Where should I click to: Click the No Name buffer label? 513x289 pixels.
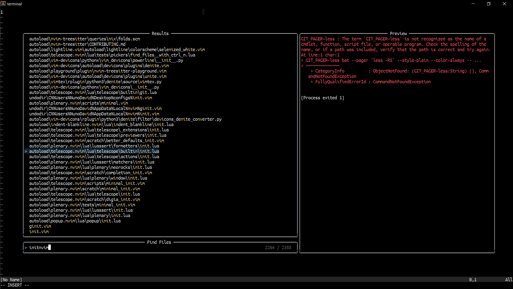(11, 279)
